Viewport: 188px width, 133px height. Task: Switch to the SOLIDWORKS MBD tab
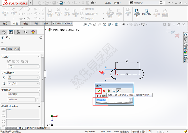pos(62,23)
